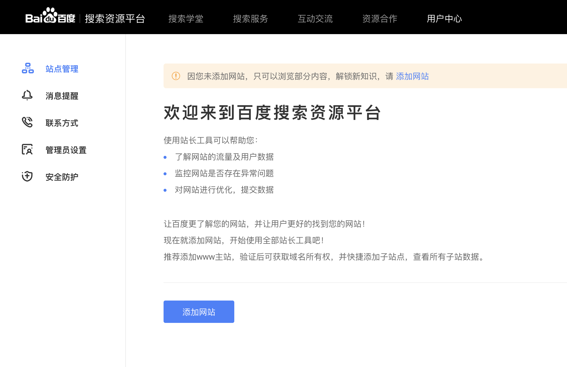This screenshot has height=367, width=567.
Task: Click the text 使用站长工具可以帮助您
Action: point(210,140)
